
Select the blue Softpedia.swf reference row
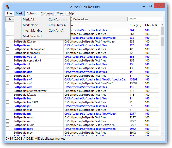pos(82,79)
